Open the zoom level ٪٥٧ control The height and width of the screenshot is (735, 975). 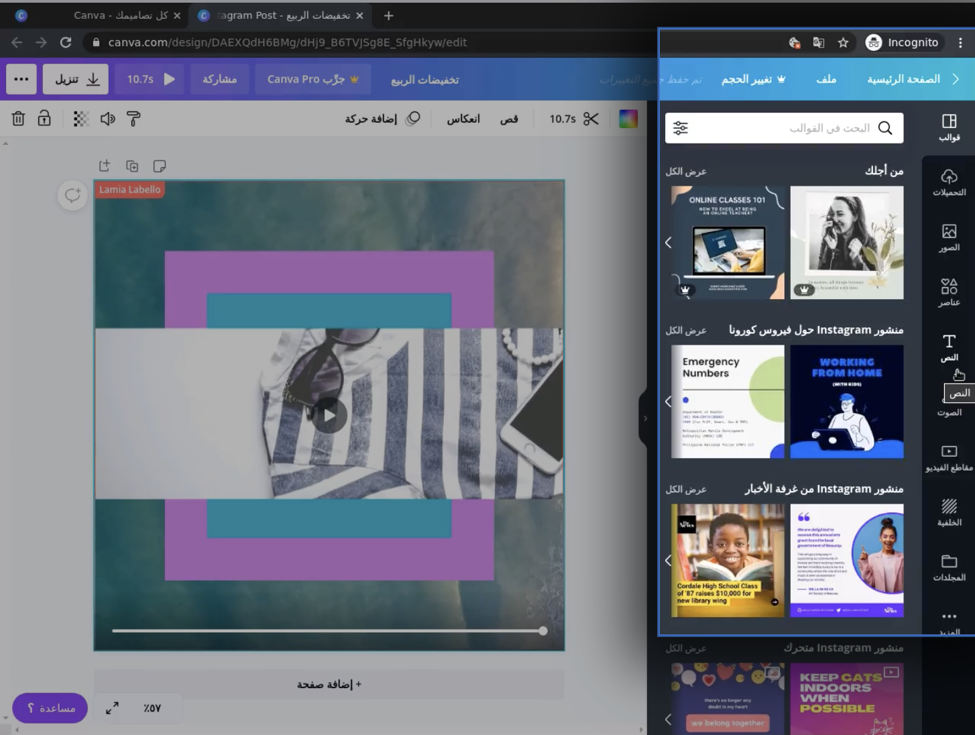[x=152, y=708]
